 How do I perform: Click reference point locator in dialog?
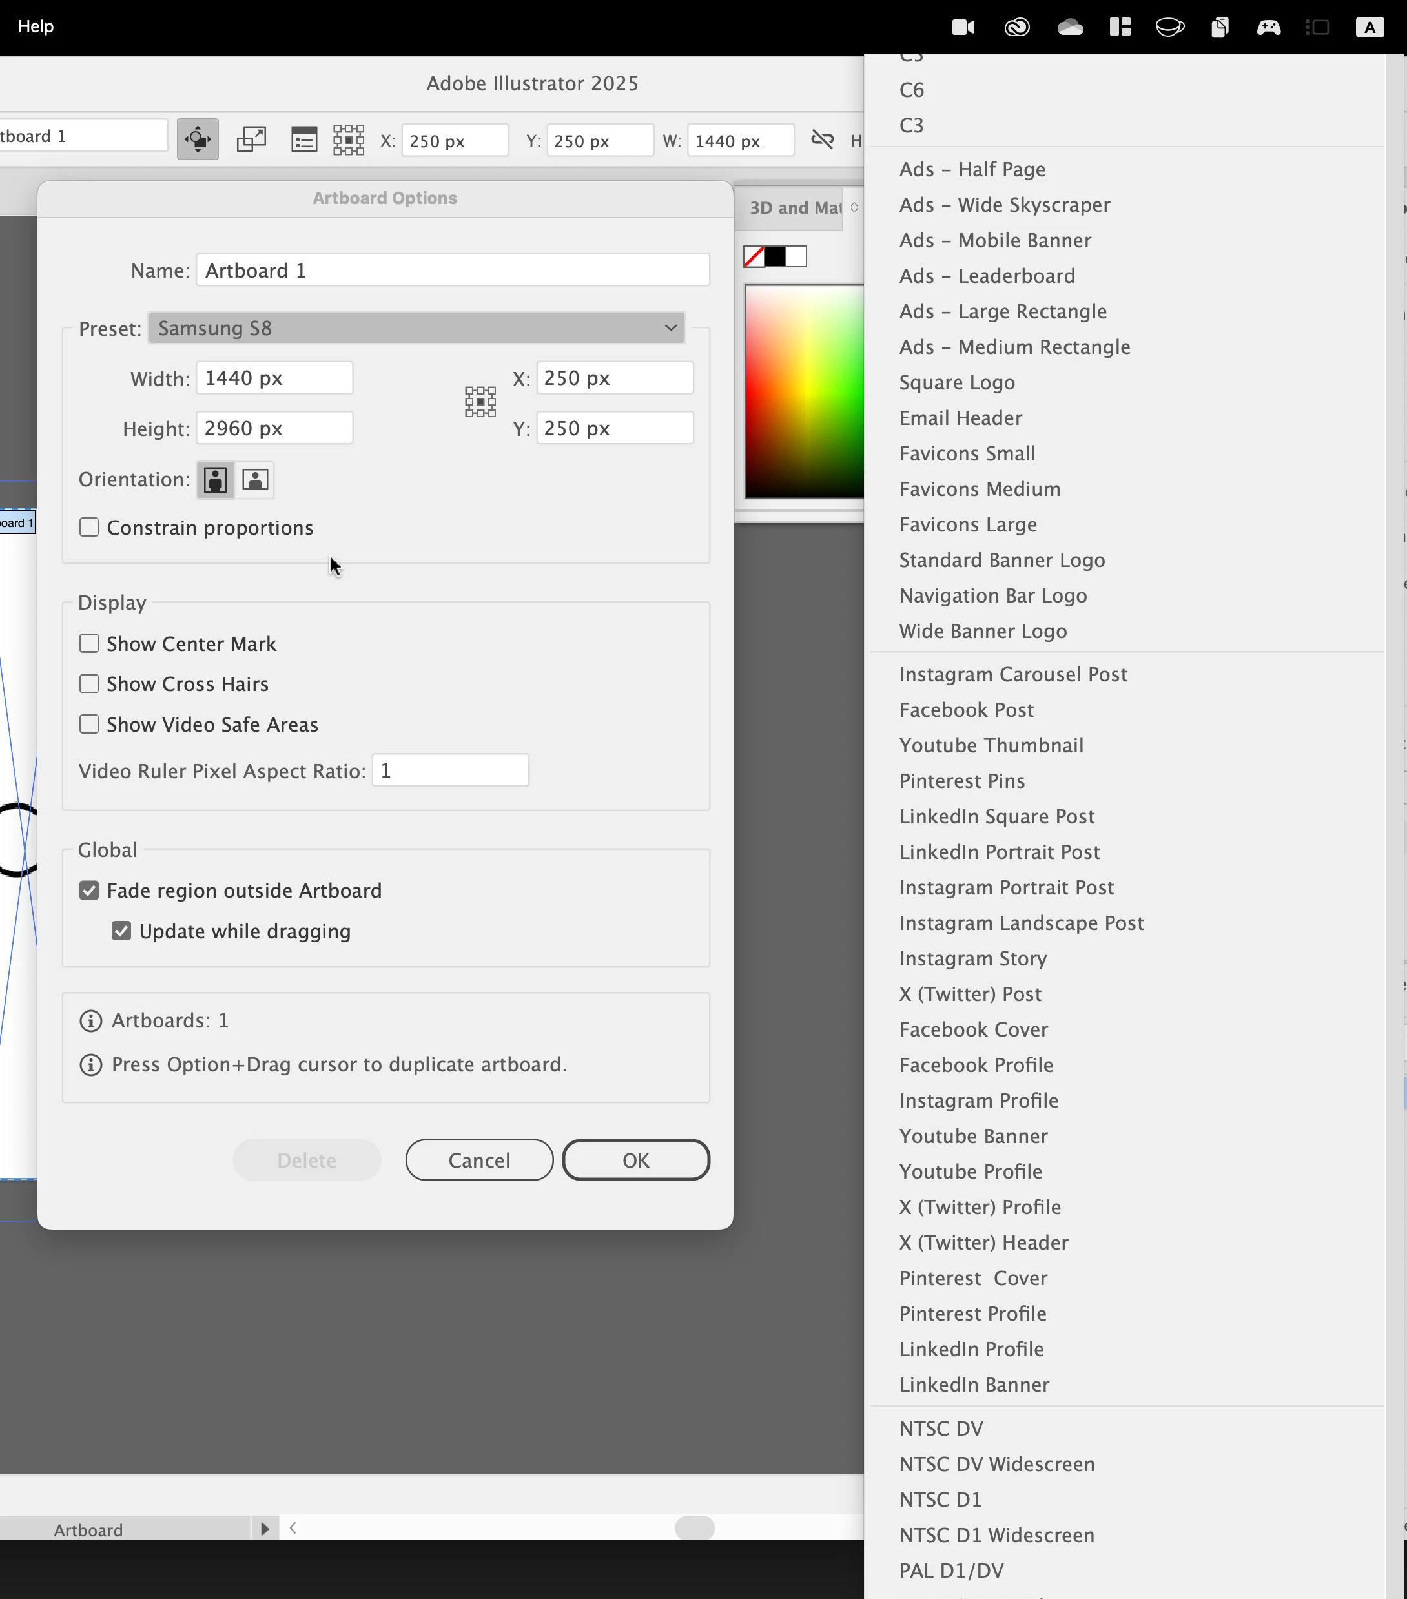click(x=480, y=402)
